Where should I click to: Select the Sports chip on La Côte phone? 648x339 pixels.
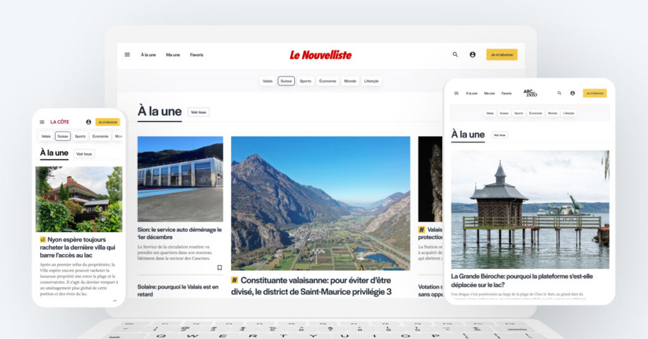tap(80, 136)
